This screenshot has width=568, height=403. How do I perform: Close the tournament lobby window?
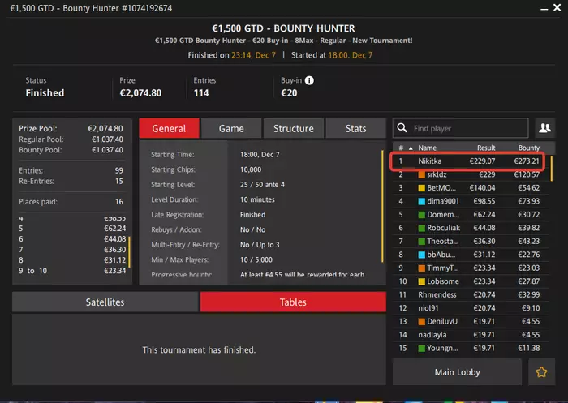(557, 7)
